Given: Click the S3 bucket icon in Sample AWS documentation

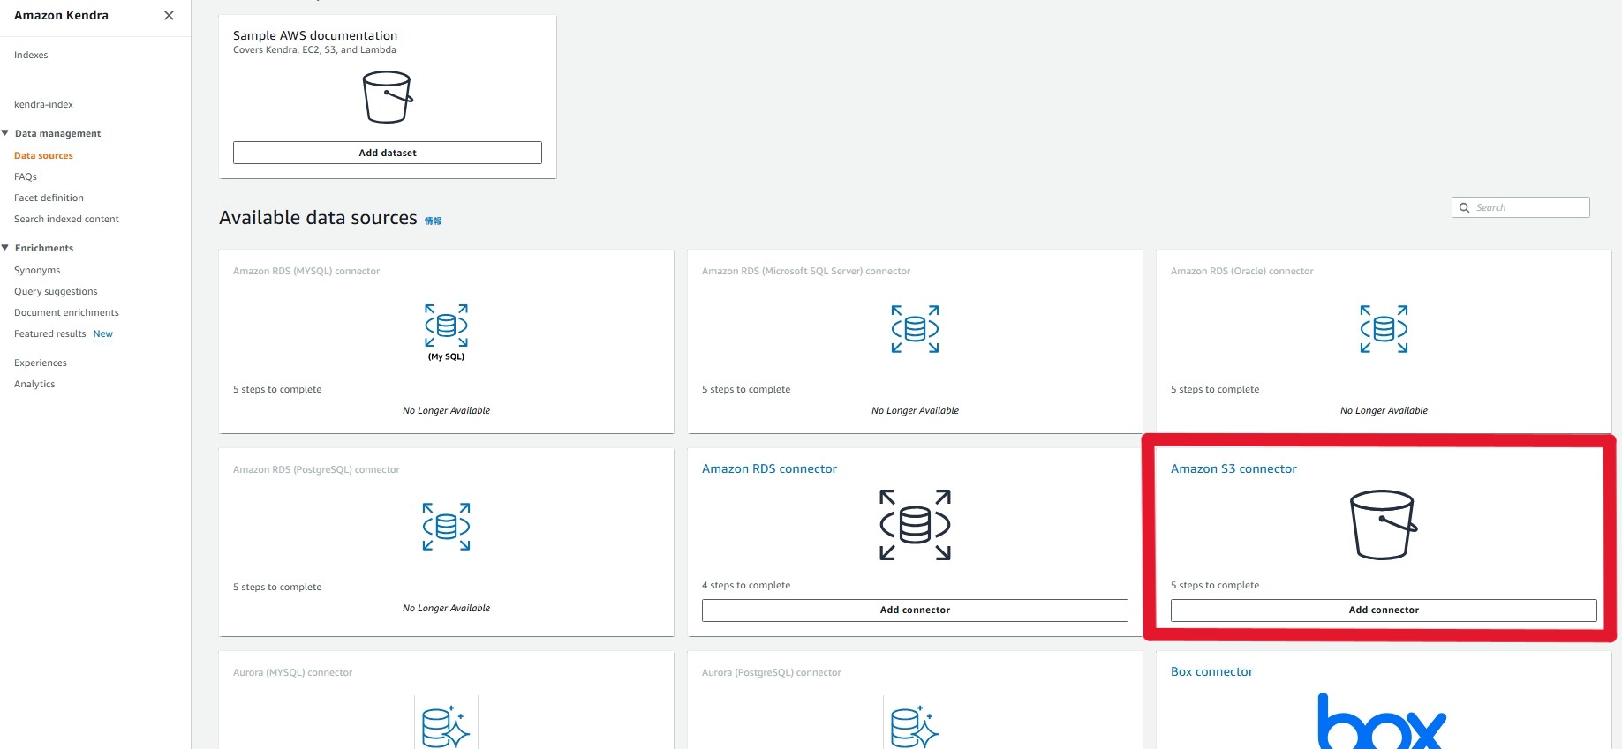Looking at the screenshot, I should [387, 97].
